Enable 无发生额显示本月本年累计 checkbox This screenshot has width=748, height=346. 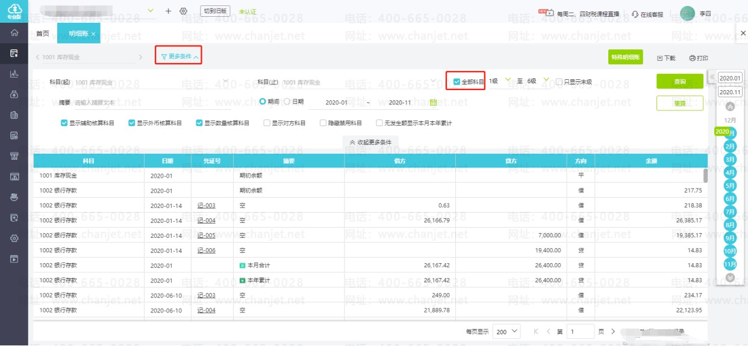click(x=379, y=123)
